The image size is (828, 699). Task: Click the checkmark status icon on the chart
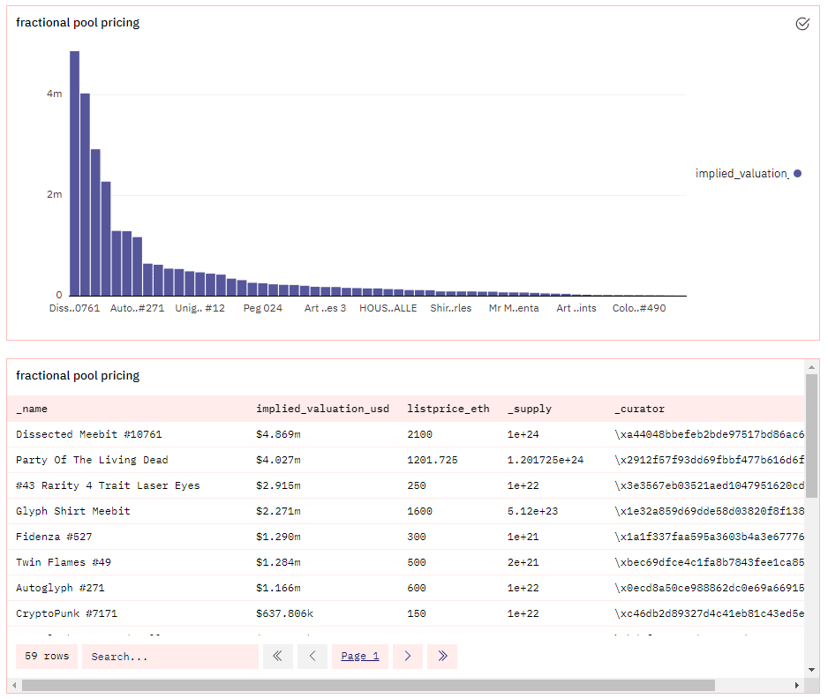click(802, 24)
